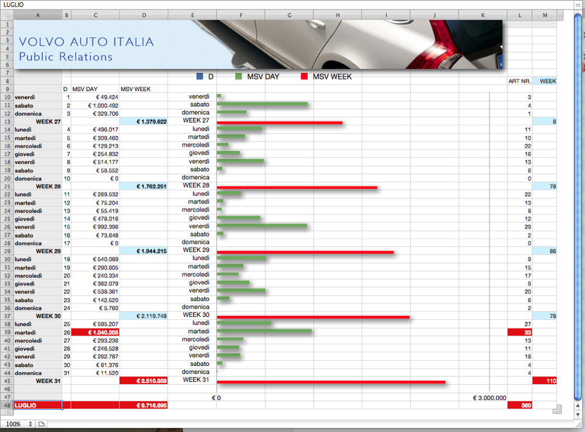Click the blue D legend swatch

click(x=200, y=77)
